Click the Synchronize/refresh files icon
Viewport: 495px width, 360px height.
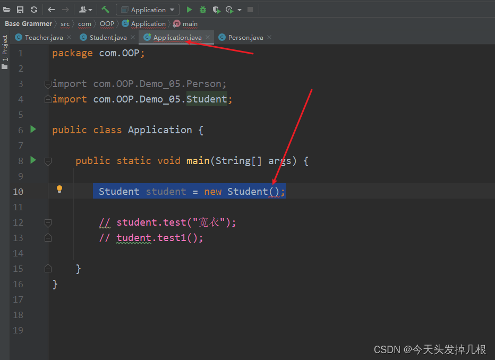[33, 8]
